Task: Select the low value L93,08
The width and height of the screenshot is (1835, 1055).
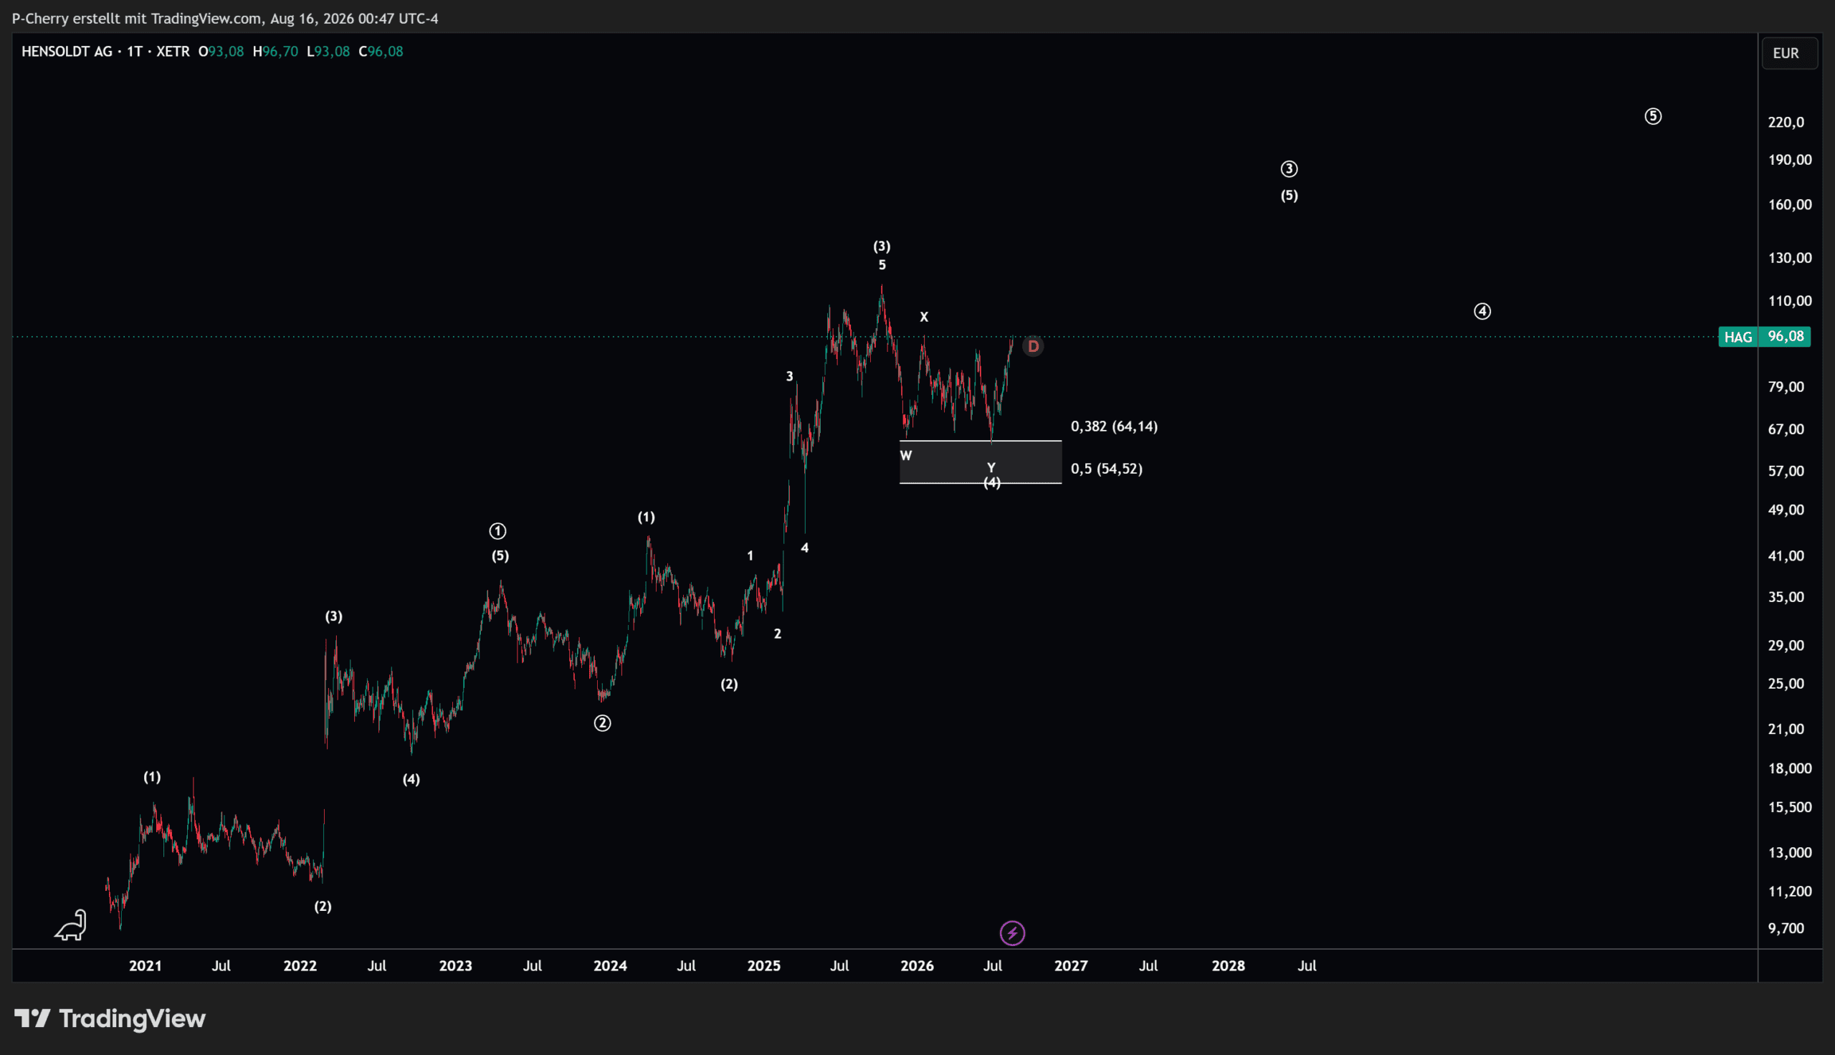Action: pyautogui.click(x=328, y=52)
